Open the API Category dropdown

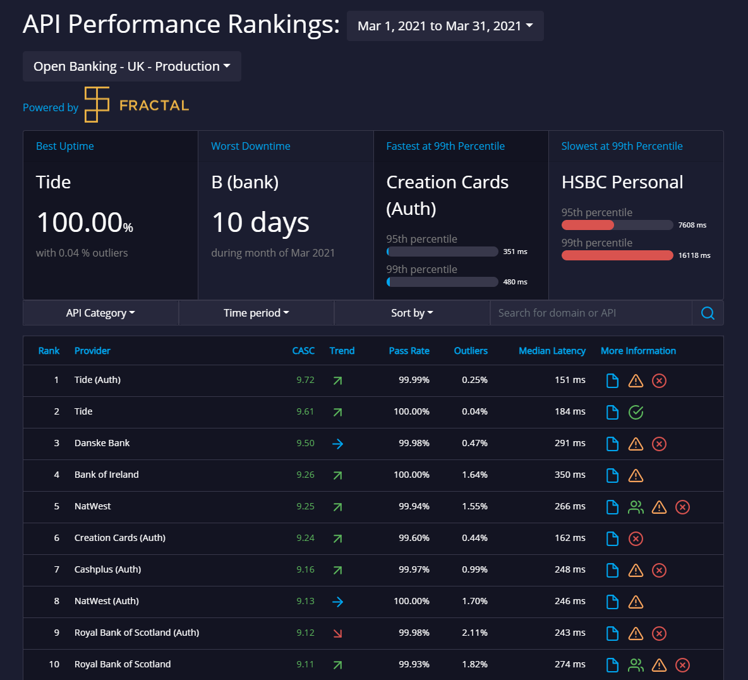(x=100, y=312)
